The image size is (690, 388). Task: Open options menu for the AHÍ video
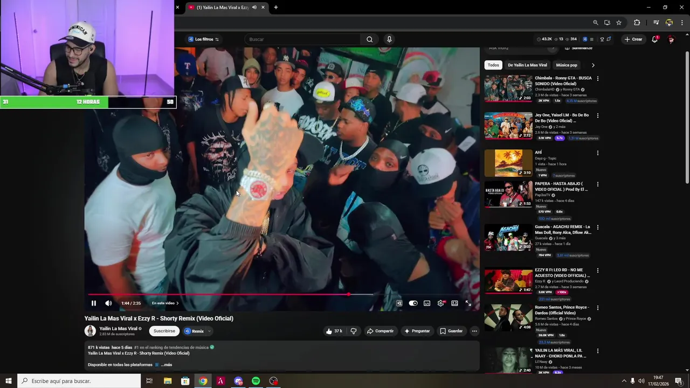click(x=597, y=153)
